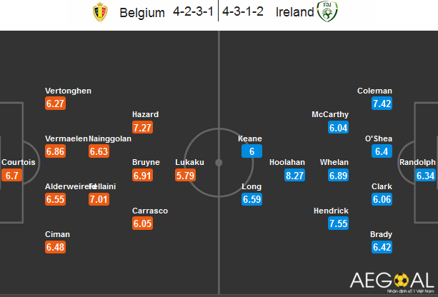Click the center spot of the pitch
The width and height of the screenshot is (438, 297).
click(x=219, y=163)
